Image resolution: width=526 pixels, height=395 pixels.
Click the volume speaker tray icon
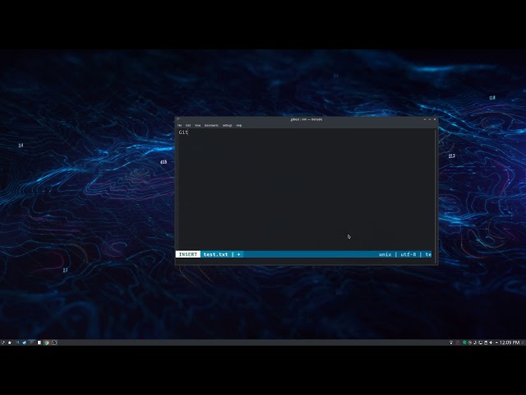(x=491, y=342)
